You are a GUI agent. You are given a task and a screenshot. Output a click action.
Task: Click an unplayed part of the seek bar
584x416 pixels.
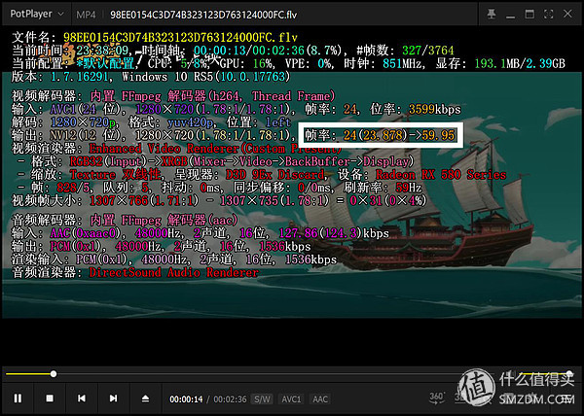257,373
